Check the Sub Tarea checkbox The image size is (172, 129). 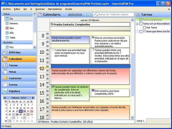pos(144,28)
